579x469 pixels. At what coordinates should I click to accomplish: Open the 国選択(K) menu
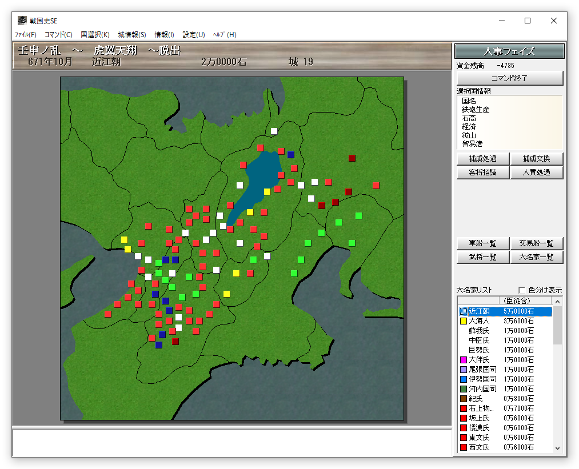[95, 35]
